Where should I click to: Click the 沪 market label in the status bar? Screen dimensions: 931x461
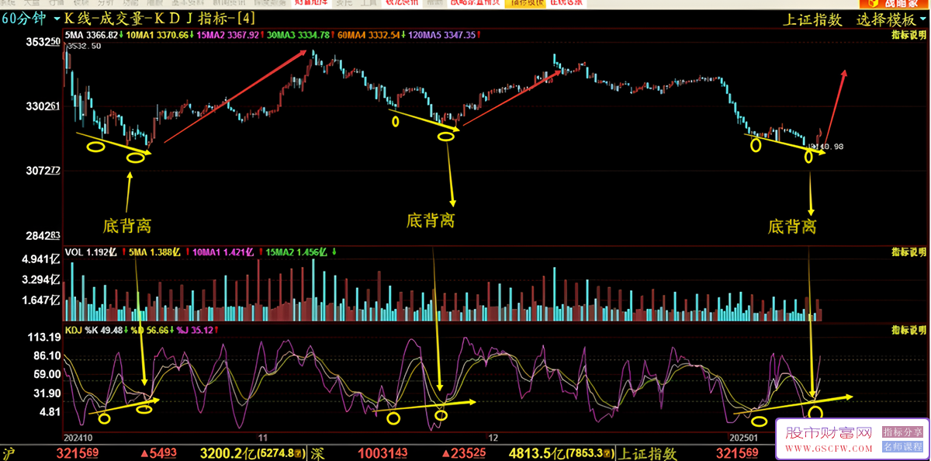(9, 452)
